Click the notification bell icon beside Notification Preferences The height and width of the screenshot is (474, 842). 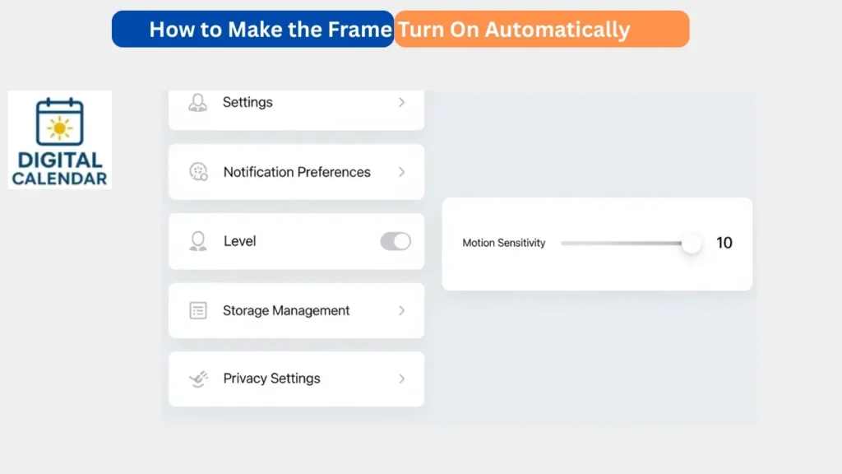pos(197,172)
